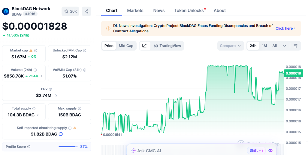Click the #4016 rank badge

(30, 14)
